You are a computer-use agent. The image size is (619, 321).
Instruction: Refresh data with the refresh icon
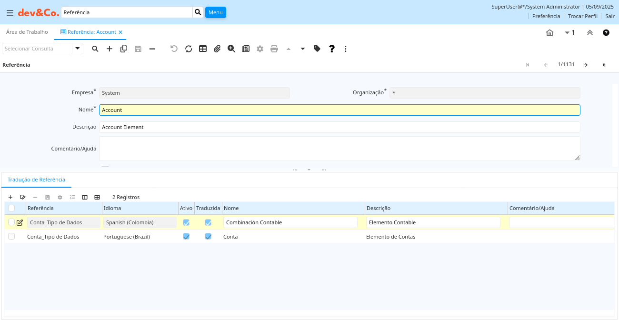pos(189,49)
